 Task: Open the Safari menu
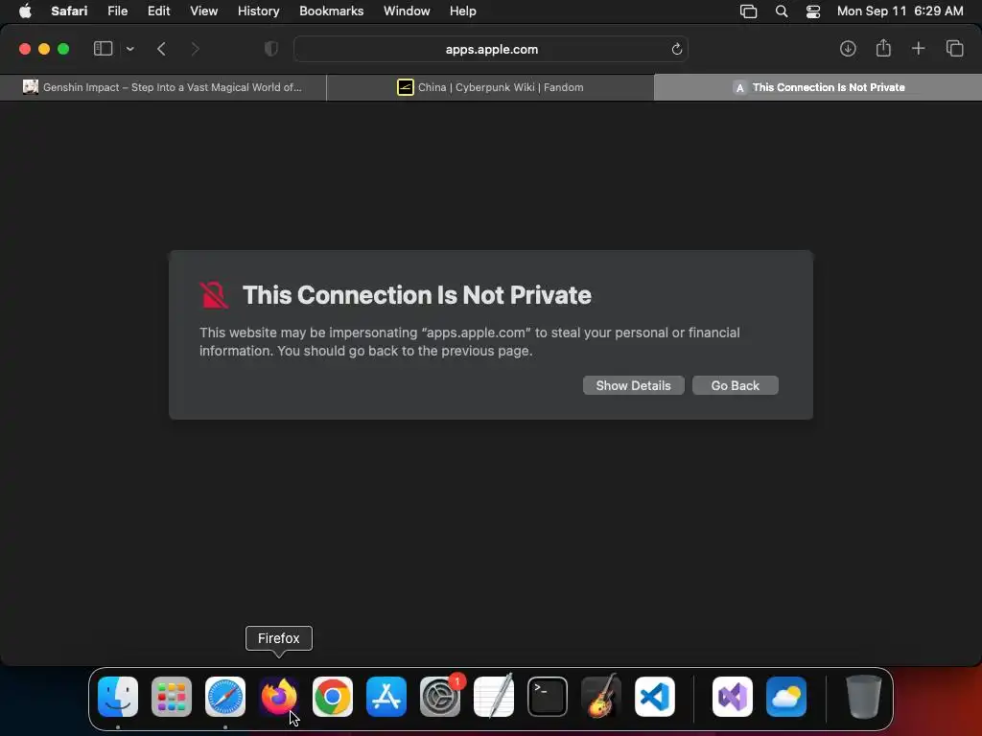point(69,11)
